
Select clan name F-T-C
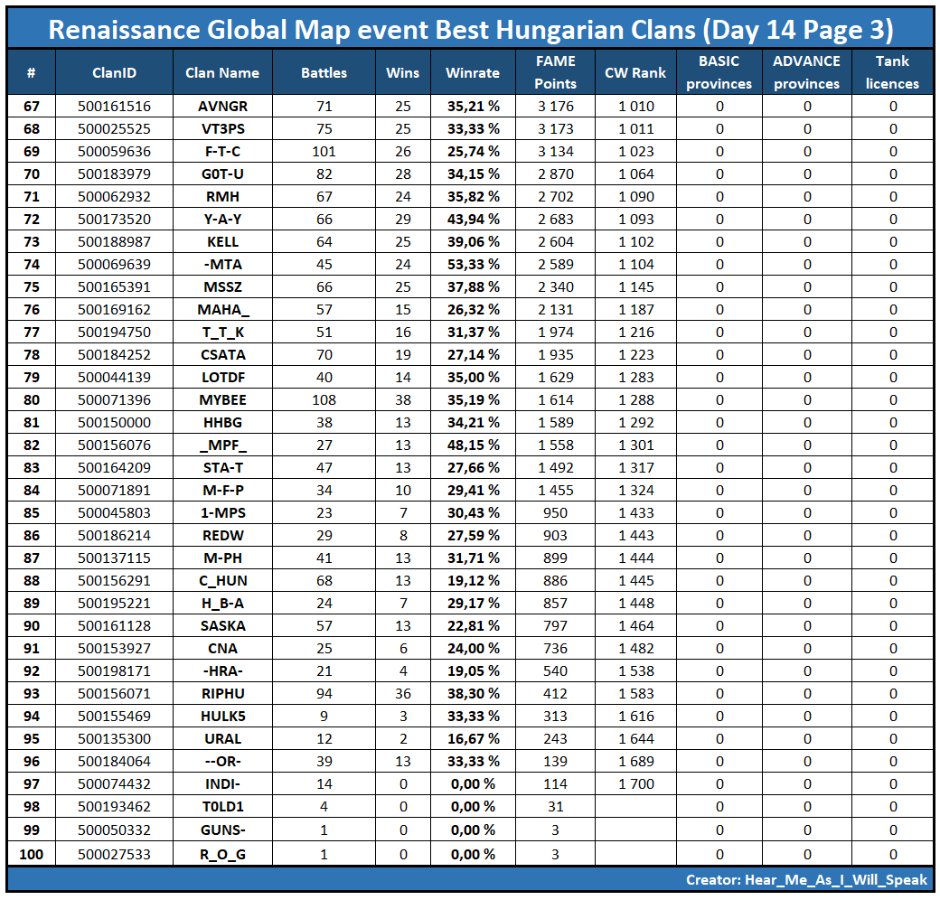click(x=222, y=152)
